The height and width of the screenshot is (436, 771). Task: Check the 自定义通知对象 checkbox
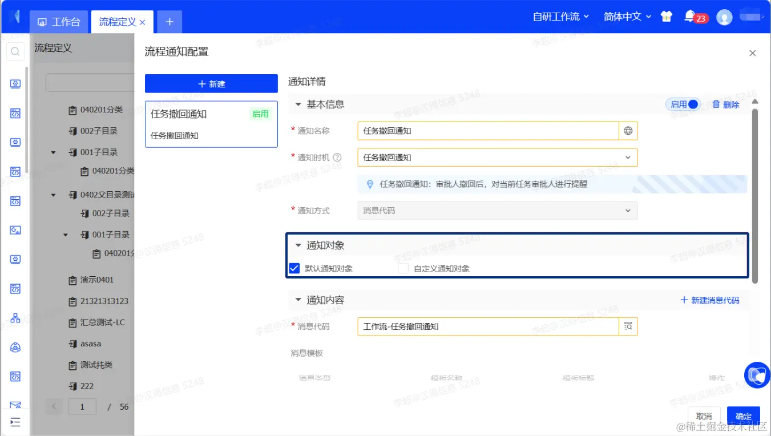(403, 268)
